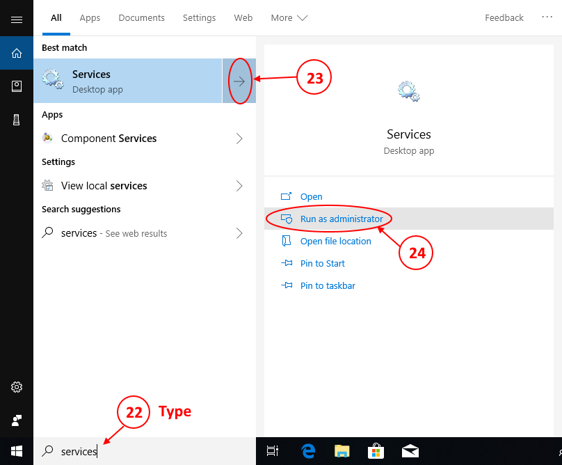This screenshot has width=562, height=465.
Task: Click the Pin to Start pin icon
Action: click(287, 263)
